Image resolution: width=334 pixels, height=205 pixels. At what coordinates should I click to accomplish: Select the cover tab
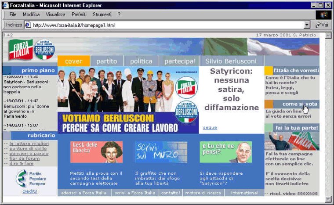[x=74, y=61]
